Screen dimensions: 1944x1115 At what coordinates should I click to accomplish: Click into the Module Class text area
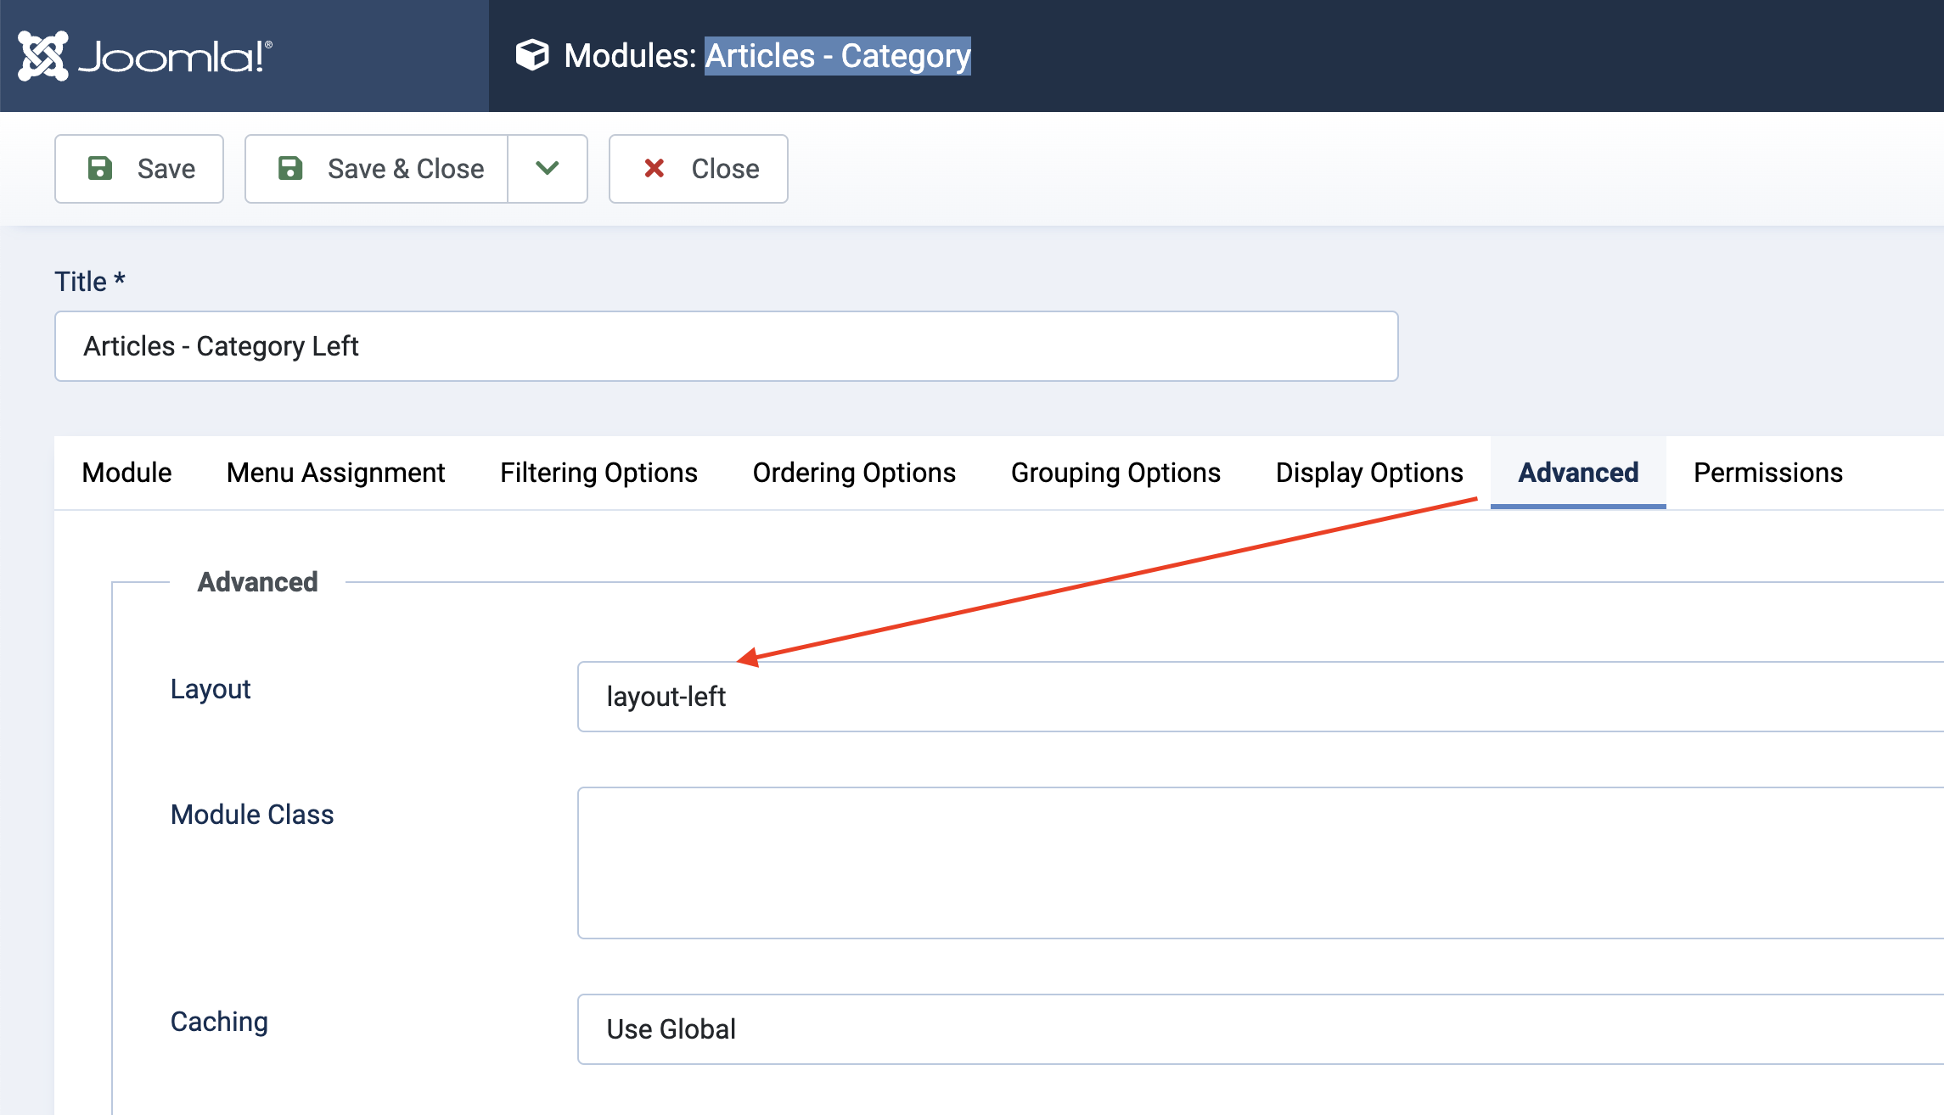pos(1256,862)
